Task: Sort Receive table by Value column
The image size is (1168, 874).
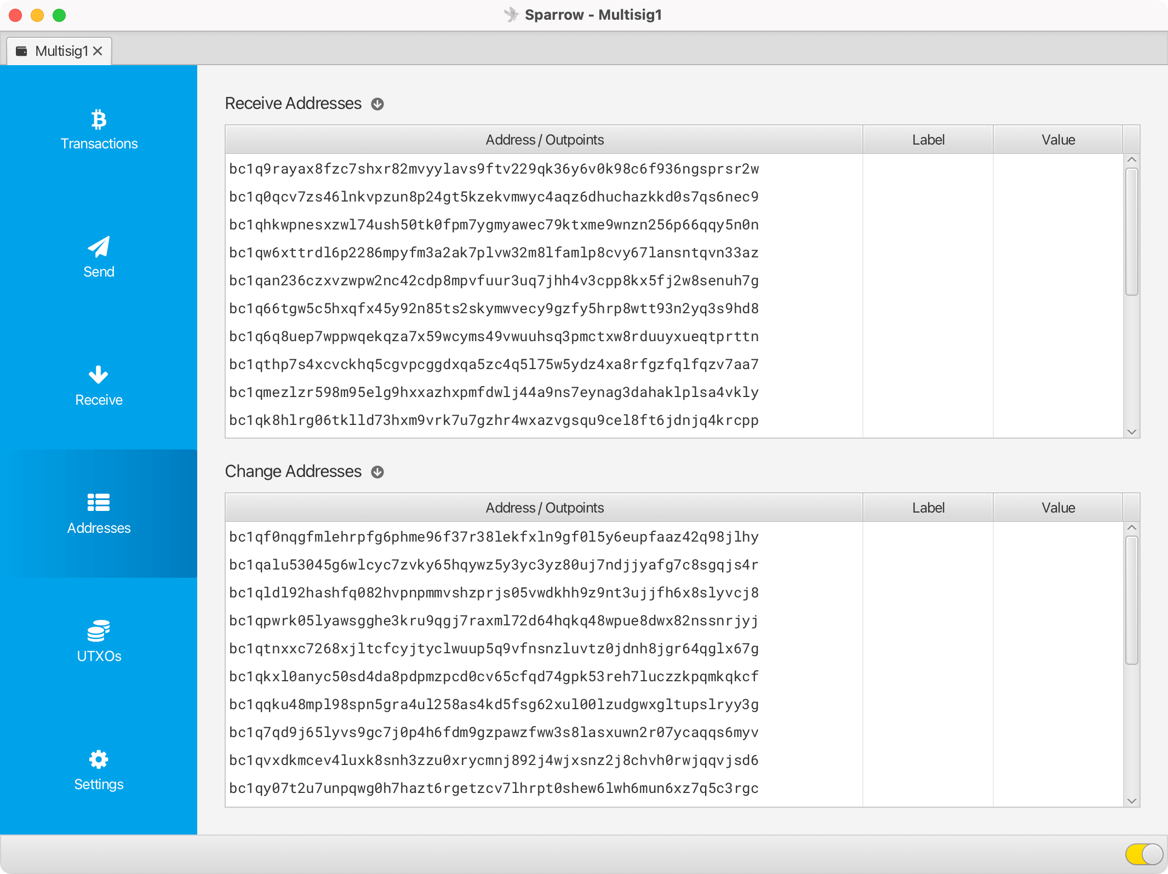Action: coord(1058,140)
